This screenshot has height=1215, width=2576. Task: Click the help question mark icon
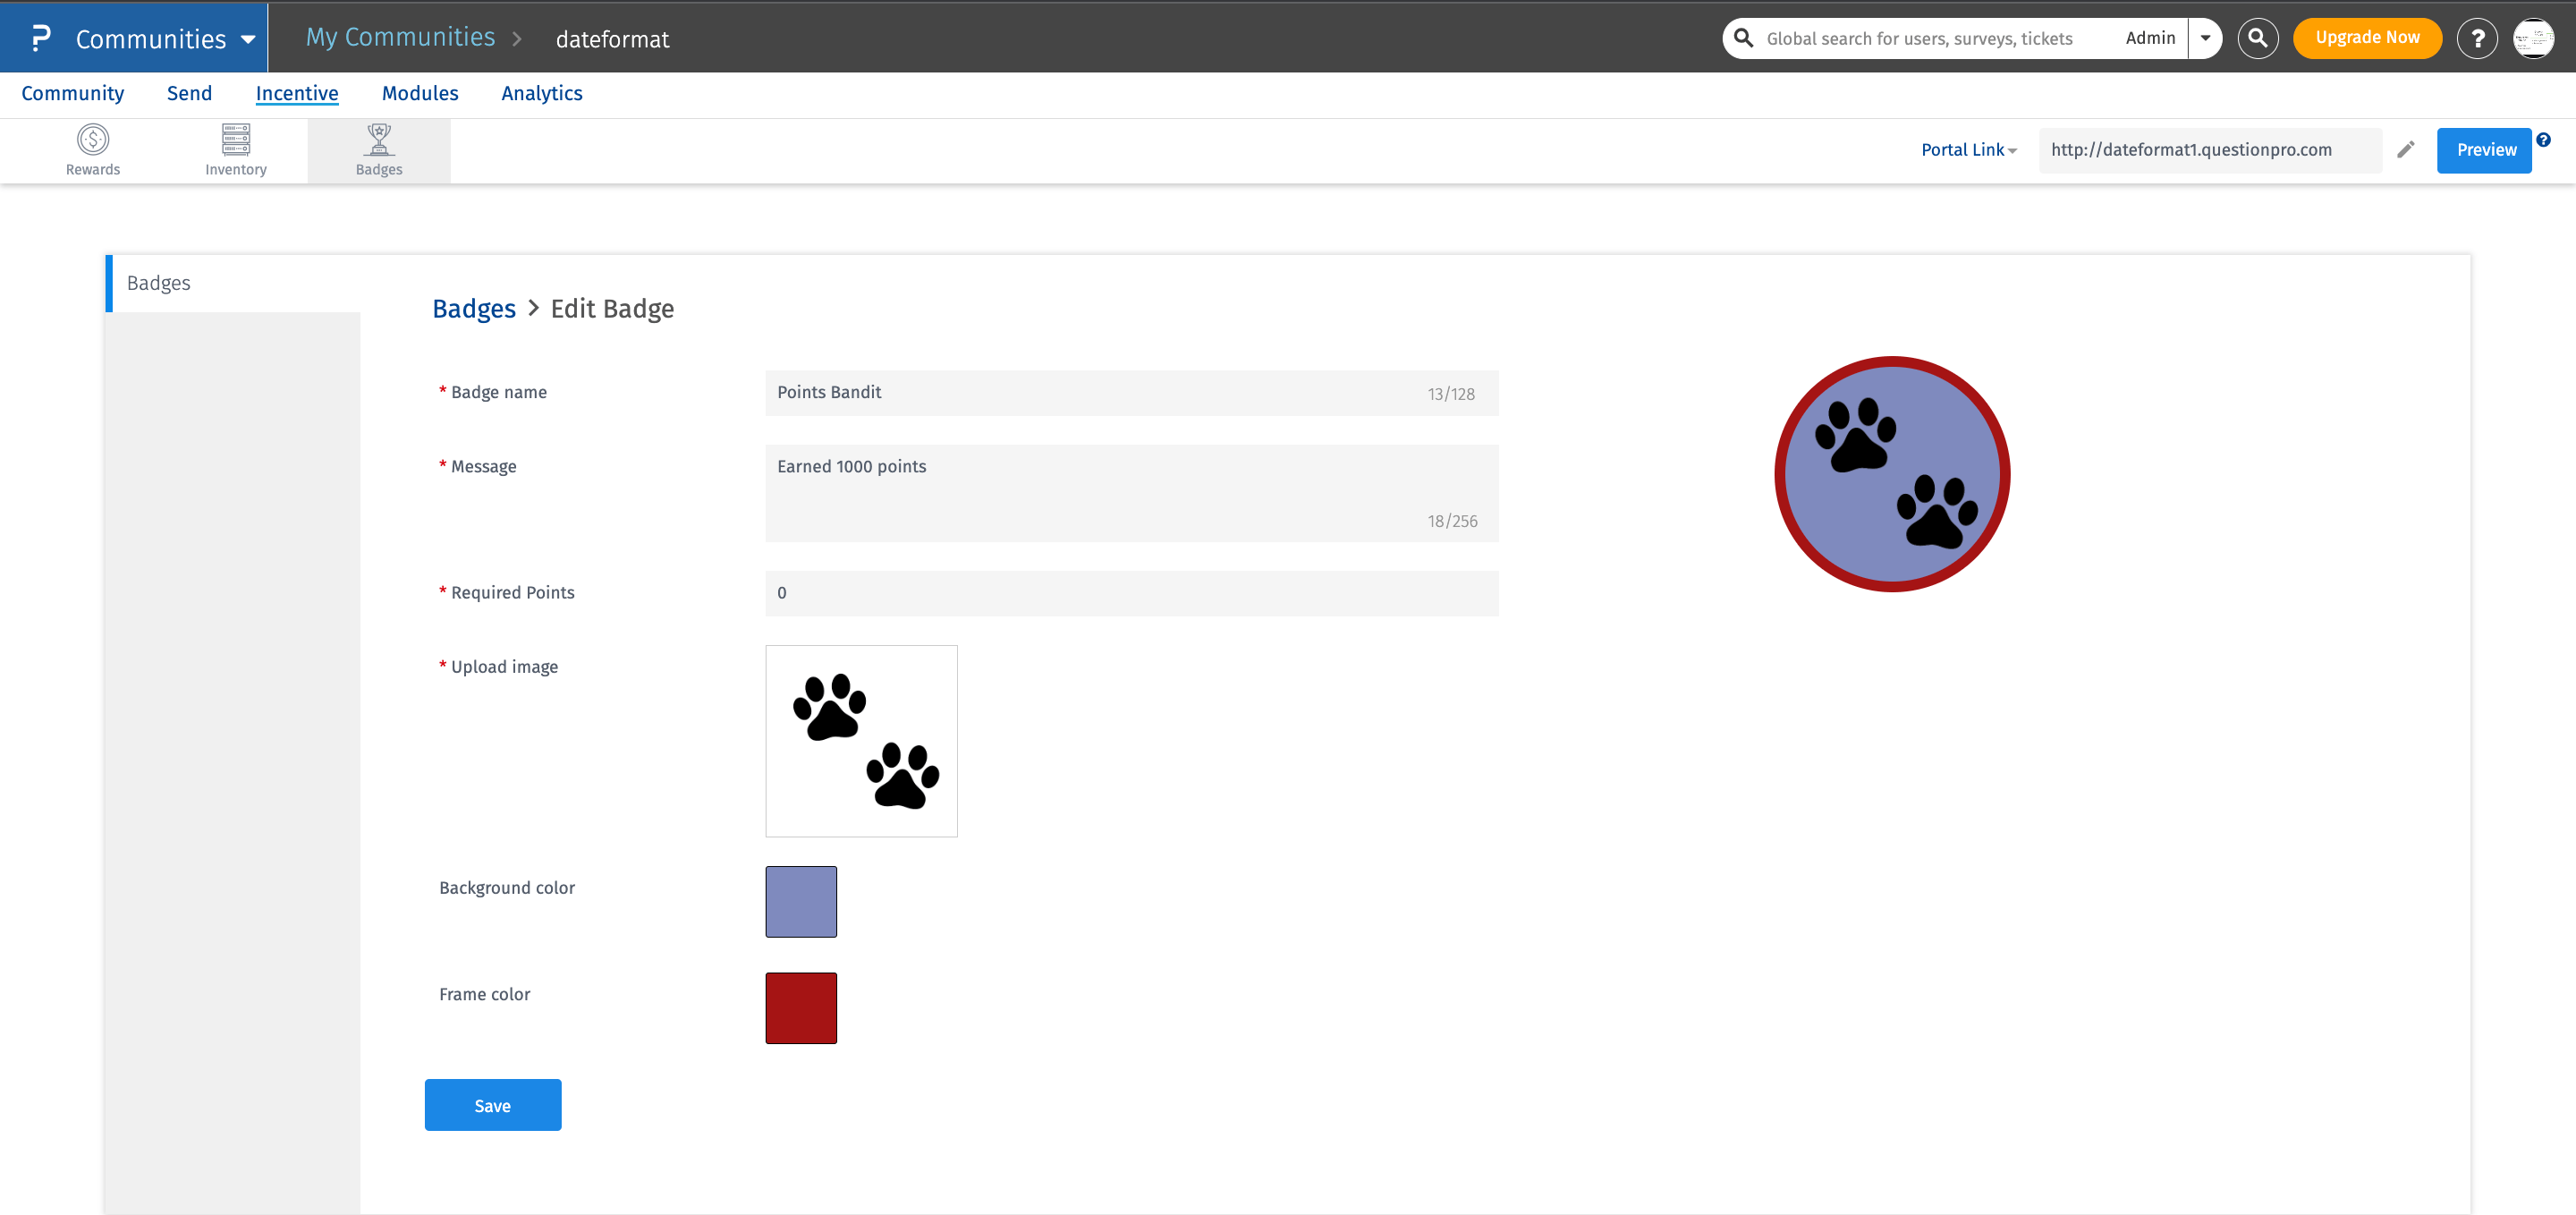click(2477, 37)
